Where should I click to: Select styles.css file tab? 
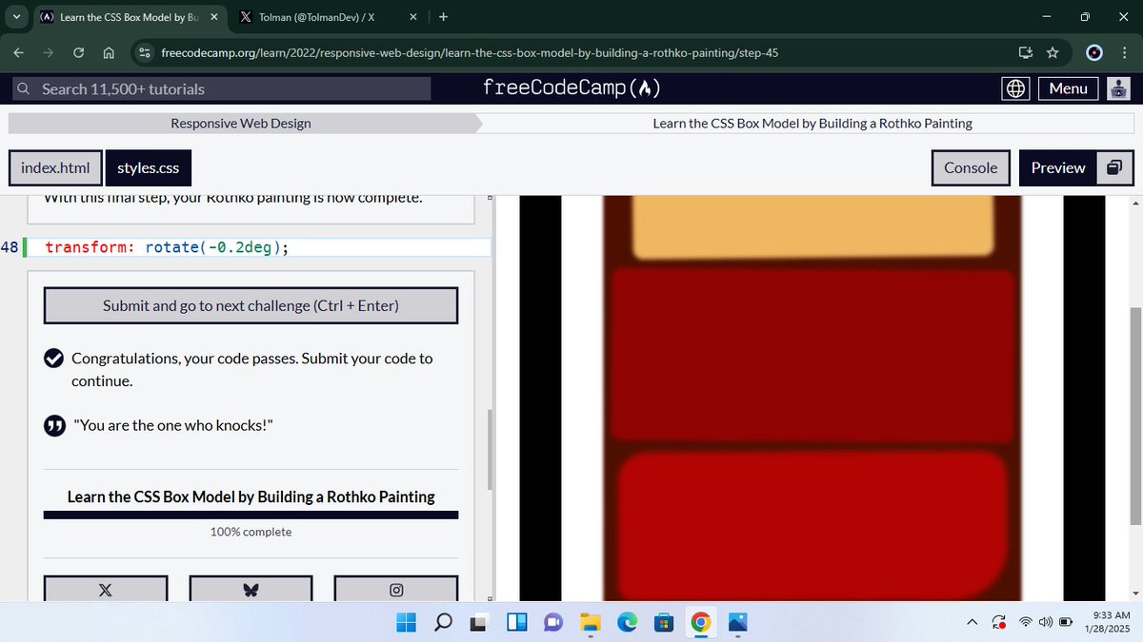click(x=148, y=167)
